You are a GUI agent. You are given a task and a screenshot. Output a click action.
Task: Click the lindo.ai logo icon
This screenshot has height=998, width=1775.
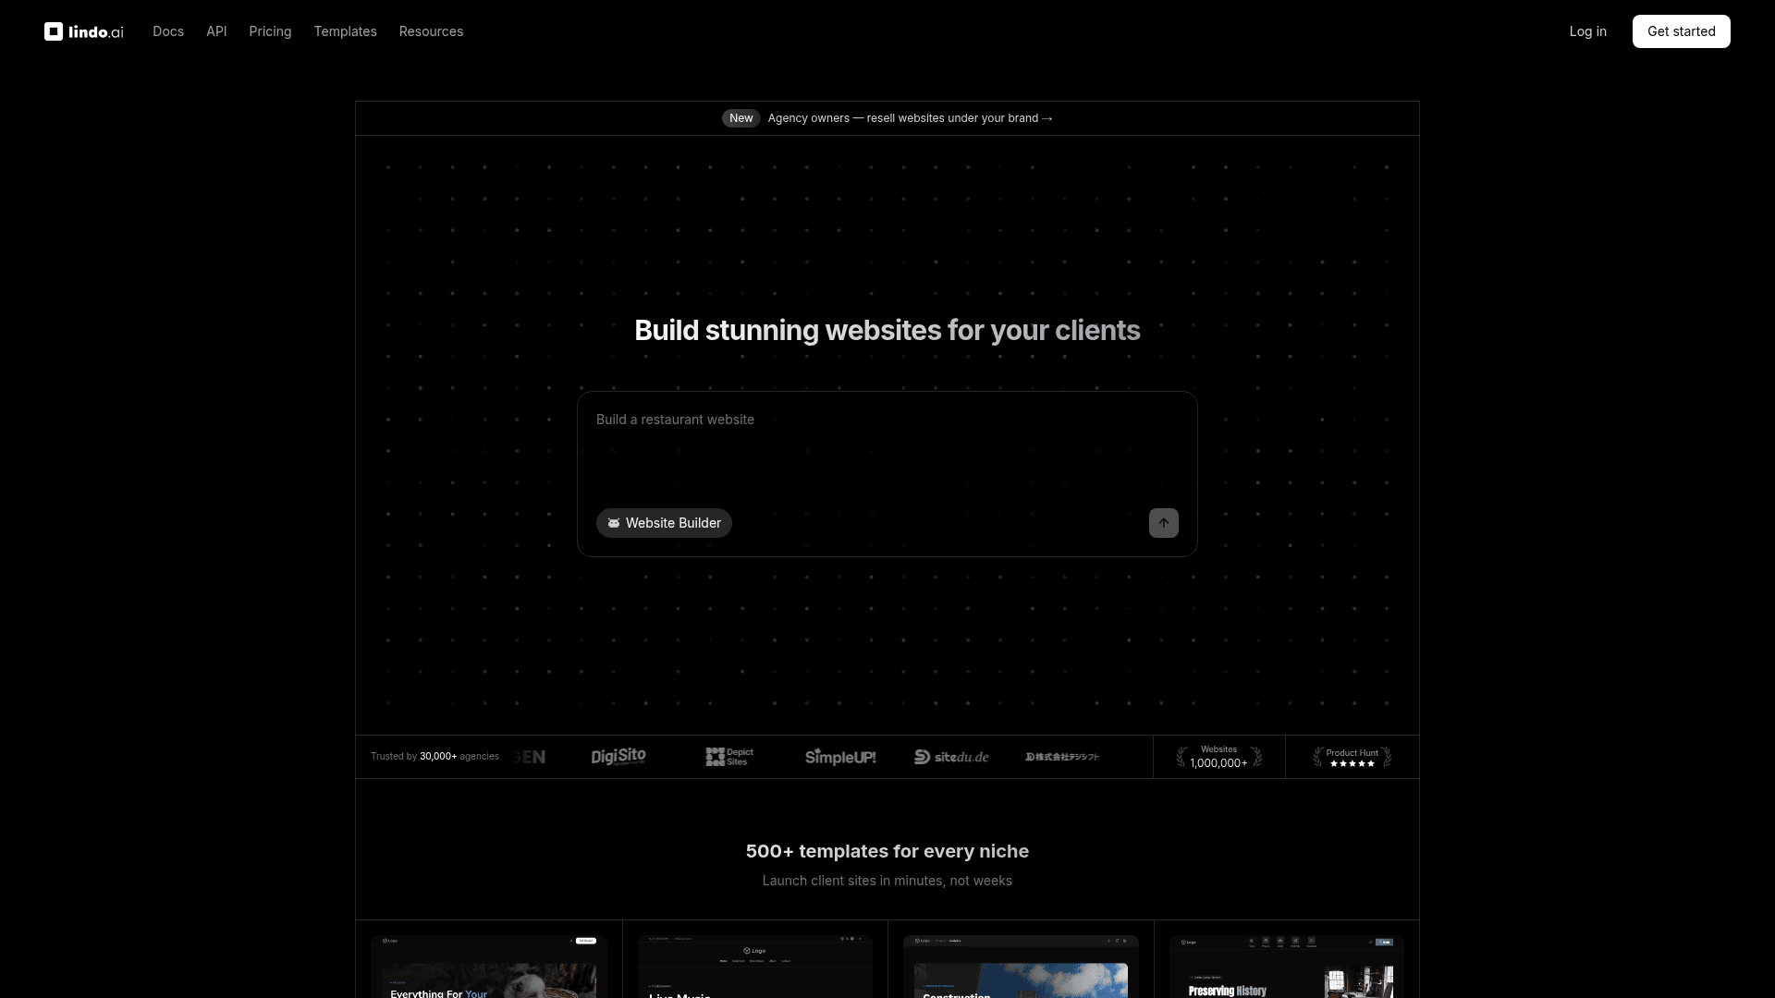coord(54,31)
